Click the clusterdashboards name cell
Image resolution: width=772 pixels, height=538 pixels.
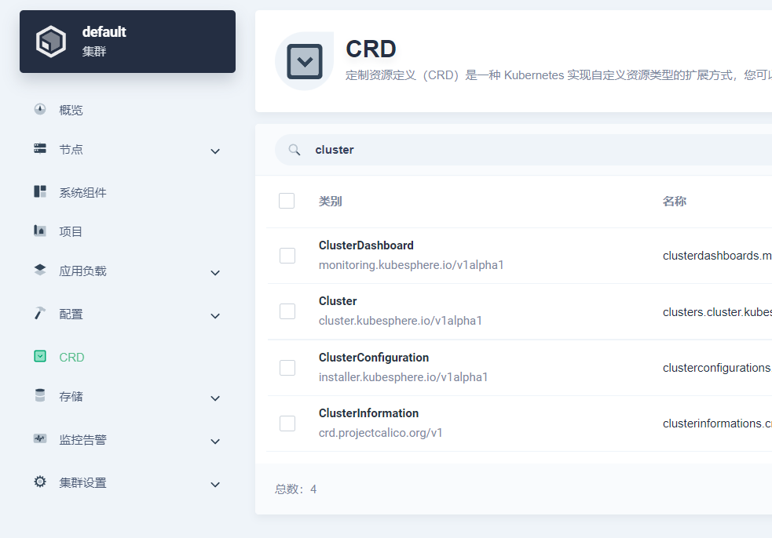coord(717,256)
